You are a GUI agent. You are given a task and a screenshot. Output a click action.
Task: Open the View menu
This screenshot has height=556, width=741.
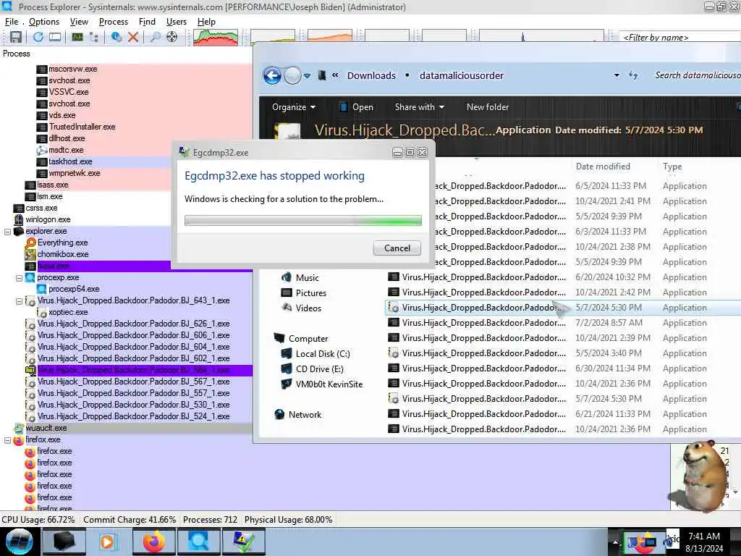pos(79,22)
